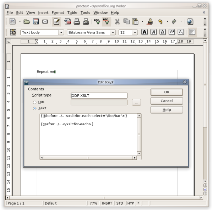Image resolution: width=213 pixels, height=210 pixels.
Task: Export directly as PDF icon
Action: pyautogui.click(x=67, y=21)
